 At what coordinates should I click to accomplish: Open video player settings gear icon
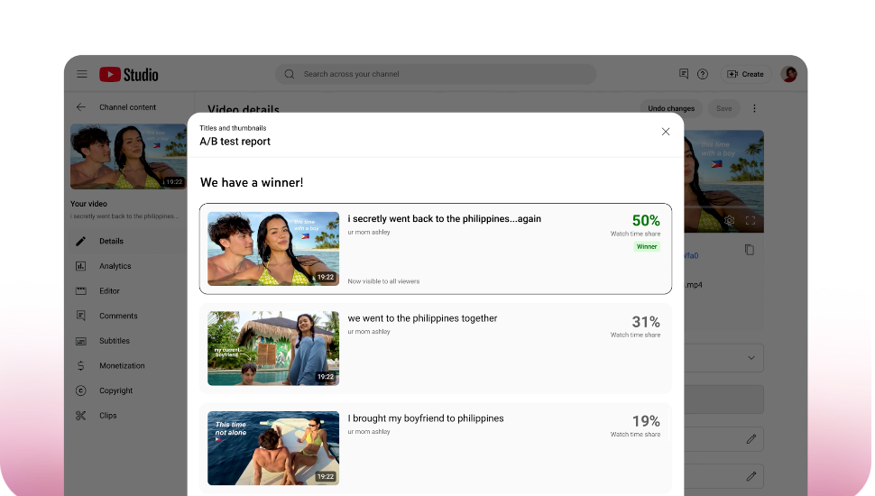730,220
